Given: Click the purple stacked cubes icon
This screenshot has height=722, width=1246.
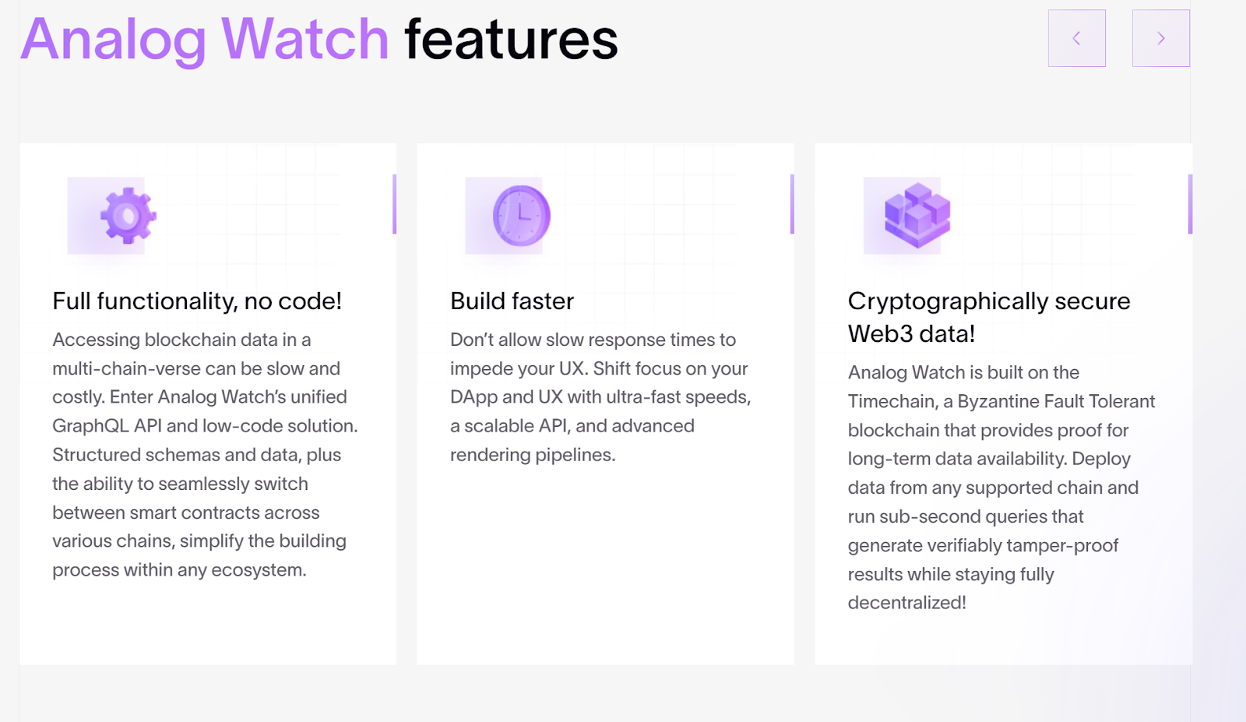Looking at the screenshot, I should tap(917, 216).
